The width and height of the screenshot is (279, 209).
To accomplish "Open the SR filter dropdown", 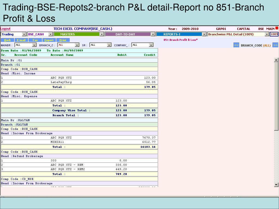I will pos(109,45).
